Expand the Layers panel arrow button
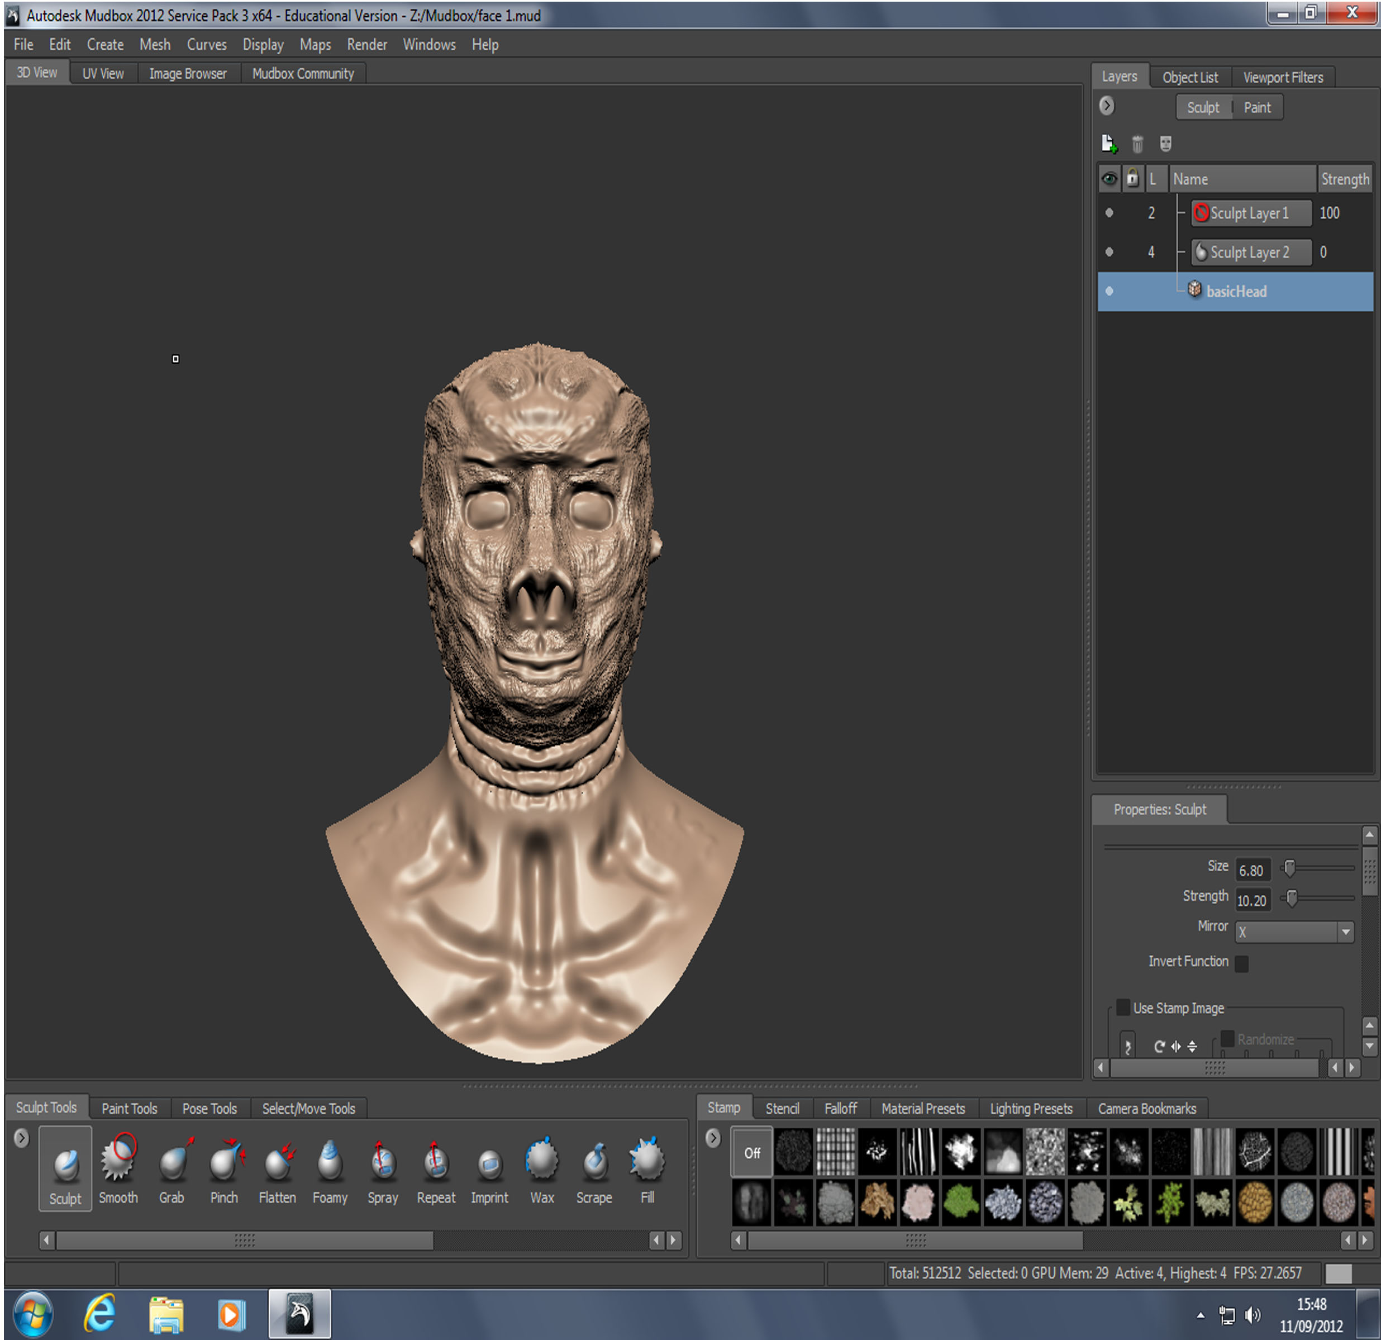 tap(1107, 106)
